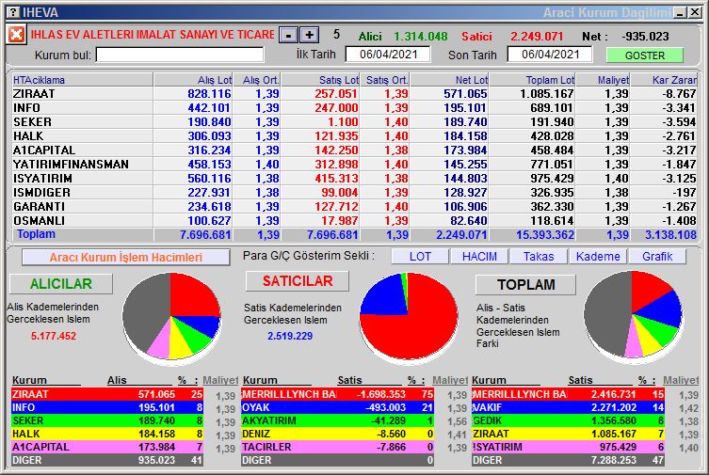Click the Son Tarih date field
The image size is (709, 475).
coord(550,55)
